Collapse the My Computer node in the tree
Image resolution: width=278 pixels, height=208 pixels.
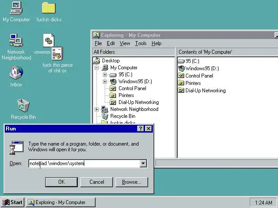pyautogui.click(x=96, y=68)
